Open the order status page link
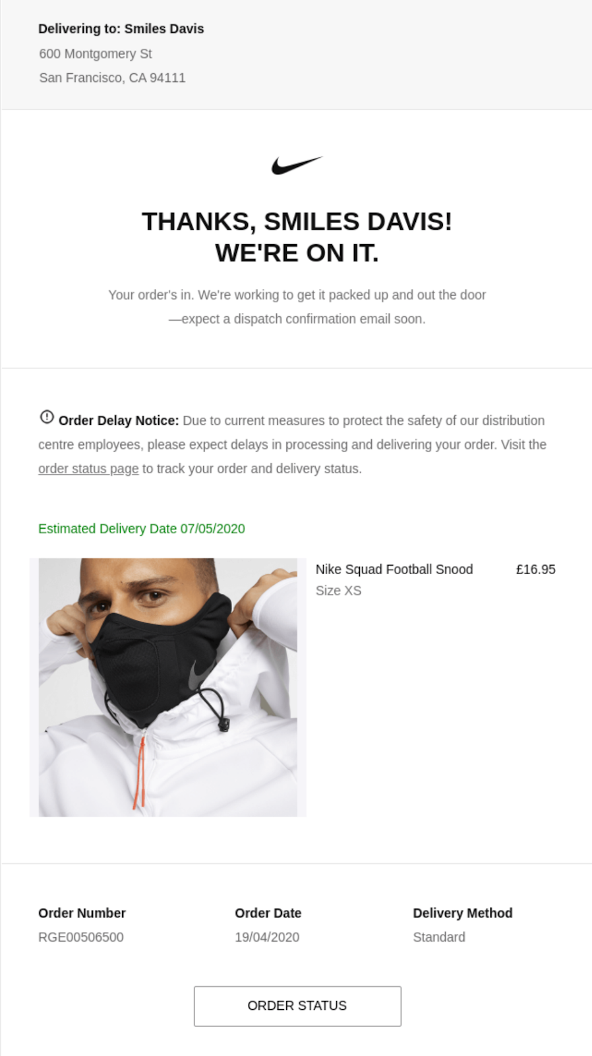Viewport: 592px width, 1056px height. coord(88,469)
